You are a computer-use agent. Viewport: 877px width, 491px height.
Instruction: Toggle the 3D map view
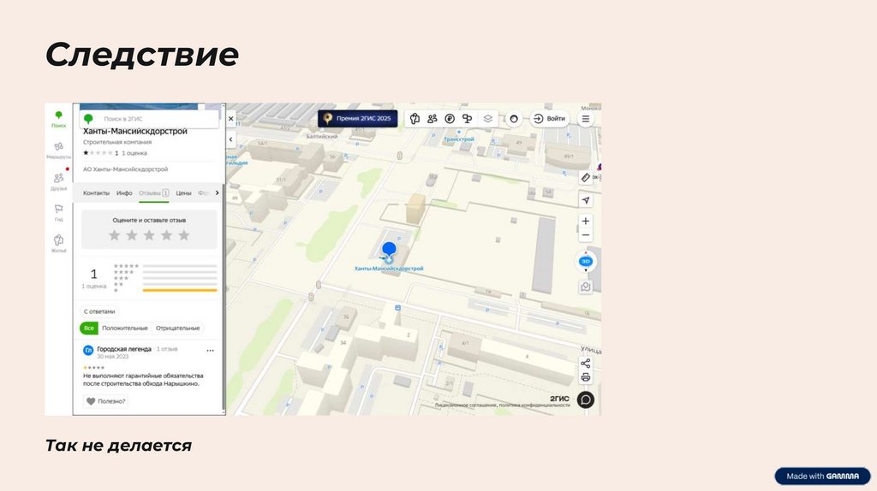point(586,262)
